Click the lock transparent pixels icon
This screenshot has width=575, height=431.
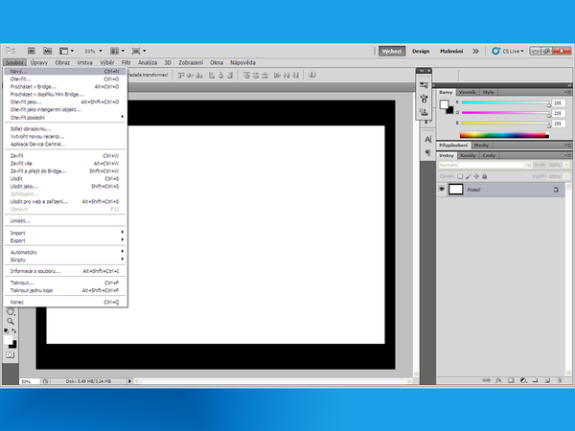click(462, 175)
